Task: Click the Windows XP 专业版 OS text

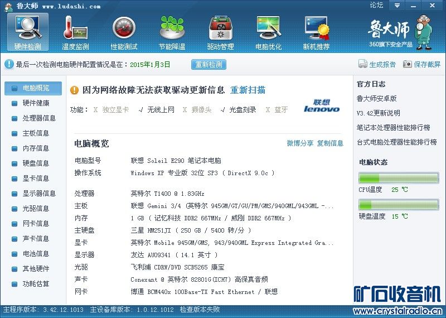Action: [x=202, y=173]
